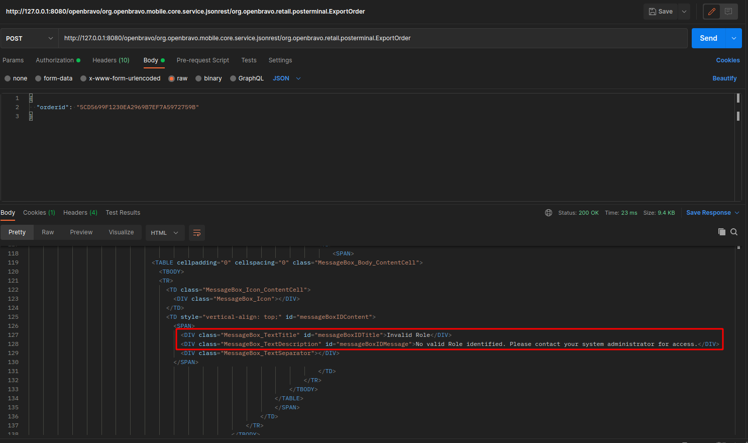Select the none body option

(8, 78)
